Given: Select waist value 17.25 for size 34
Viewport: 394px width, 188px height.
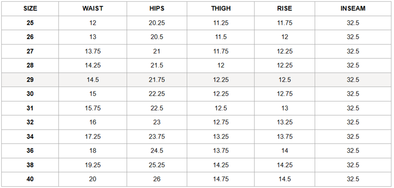Looking at the screenshot, I should [93, 137].
